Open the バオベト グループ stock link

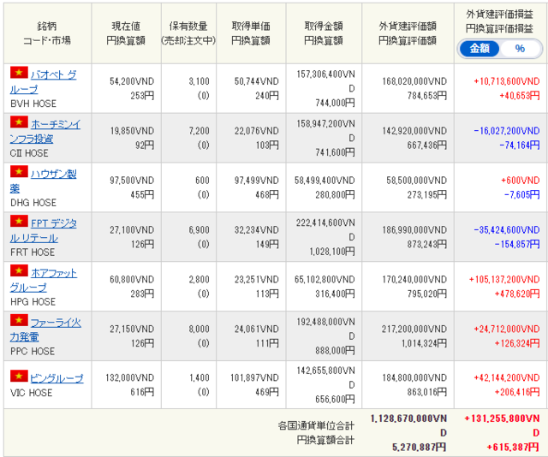point(44,82)
